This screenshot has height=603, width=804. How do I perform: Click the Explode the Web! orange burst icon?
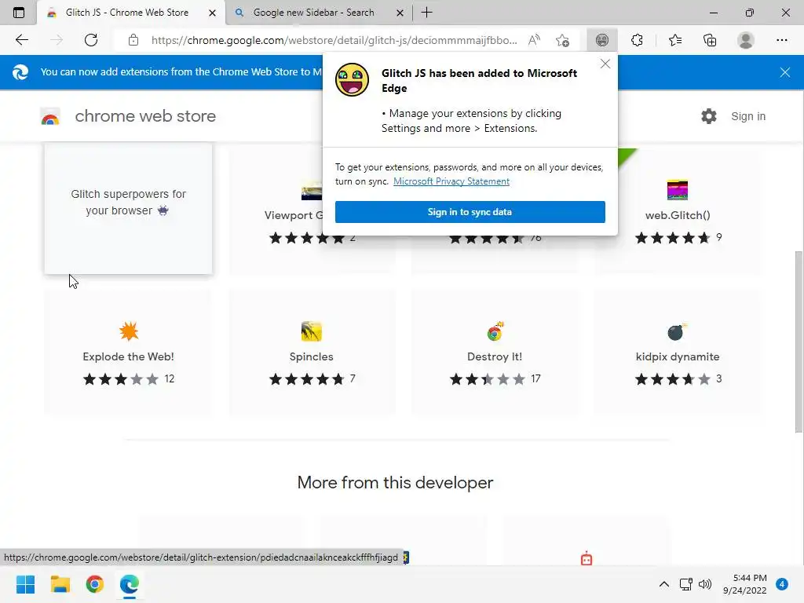coord(129,331)
